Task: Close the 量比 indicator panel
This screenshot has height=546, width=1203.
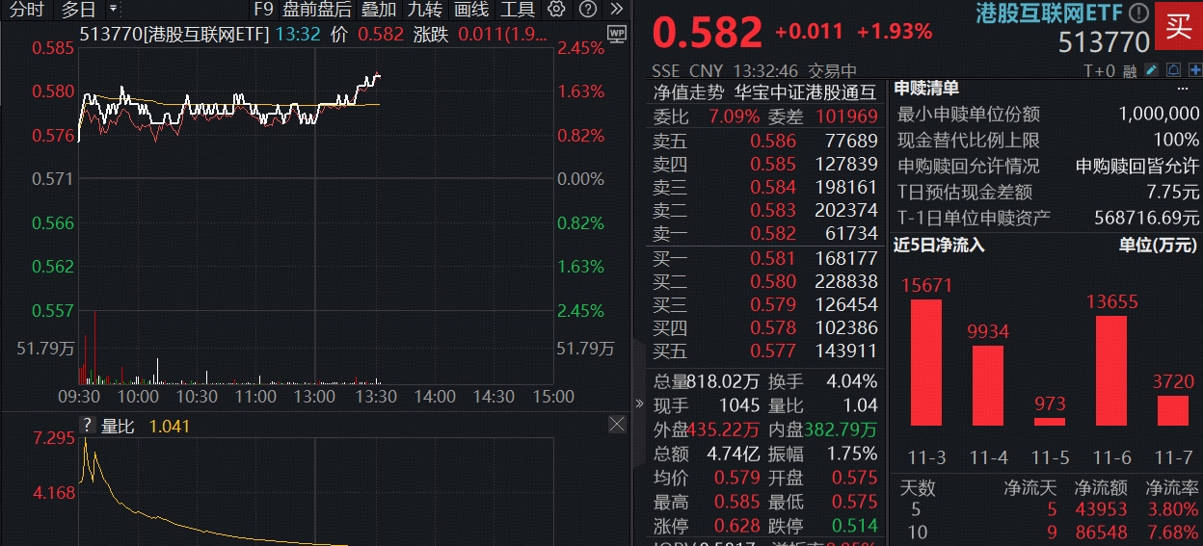Action: pyautogui.click(x=617, y=425)
